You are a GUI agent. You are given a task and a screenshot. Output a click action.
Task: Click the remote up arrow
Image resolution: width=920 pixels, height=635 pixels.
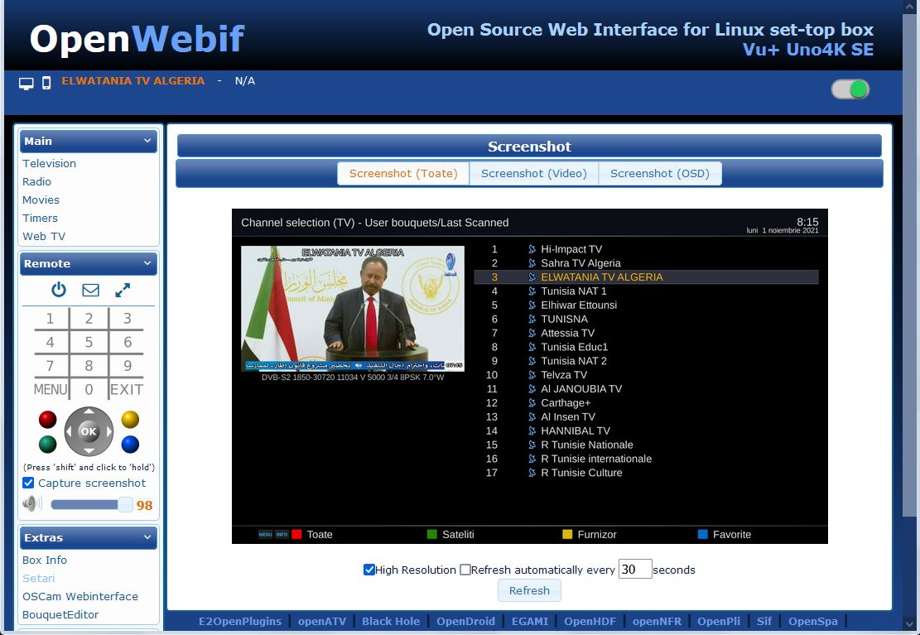point(89,411)
